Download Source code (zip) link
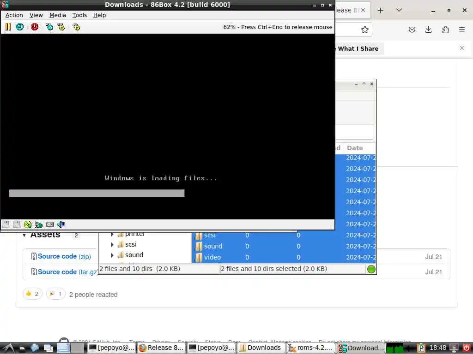This screenshot has height=354, width=473. coord(64,256)
